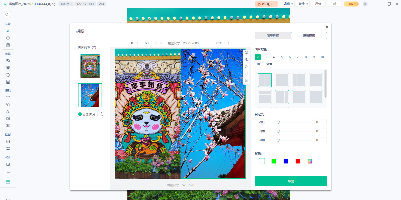Viewport: 401px width, 200px height.
Task: Pick the green background swatch
Action: pos(274,161)
